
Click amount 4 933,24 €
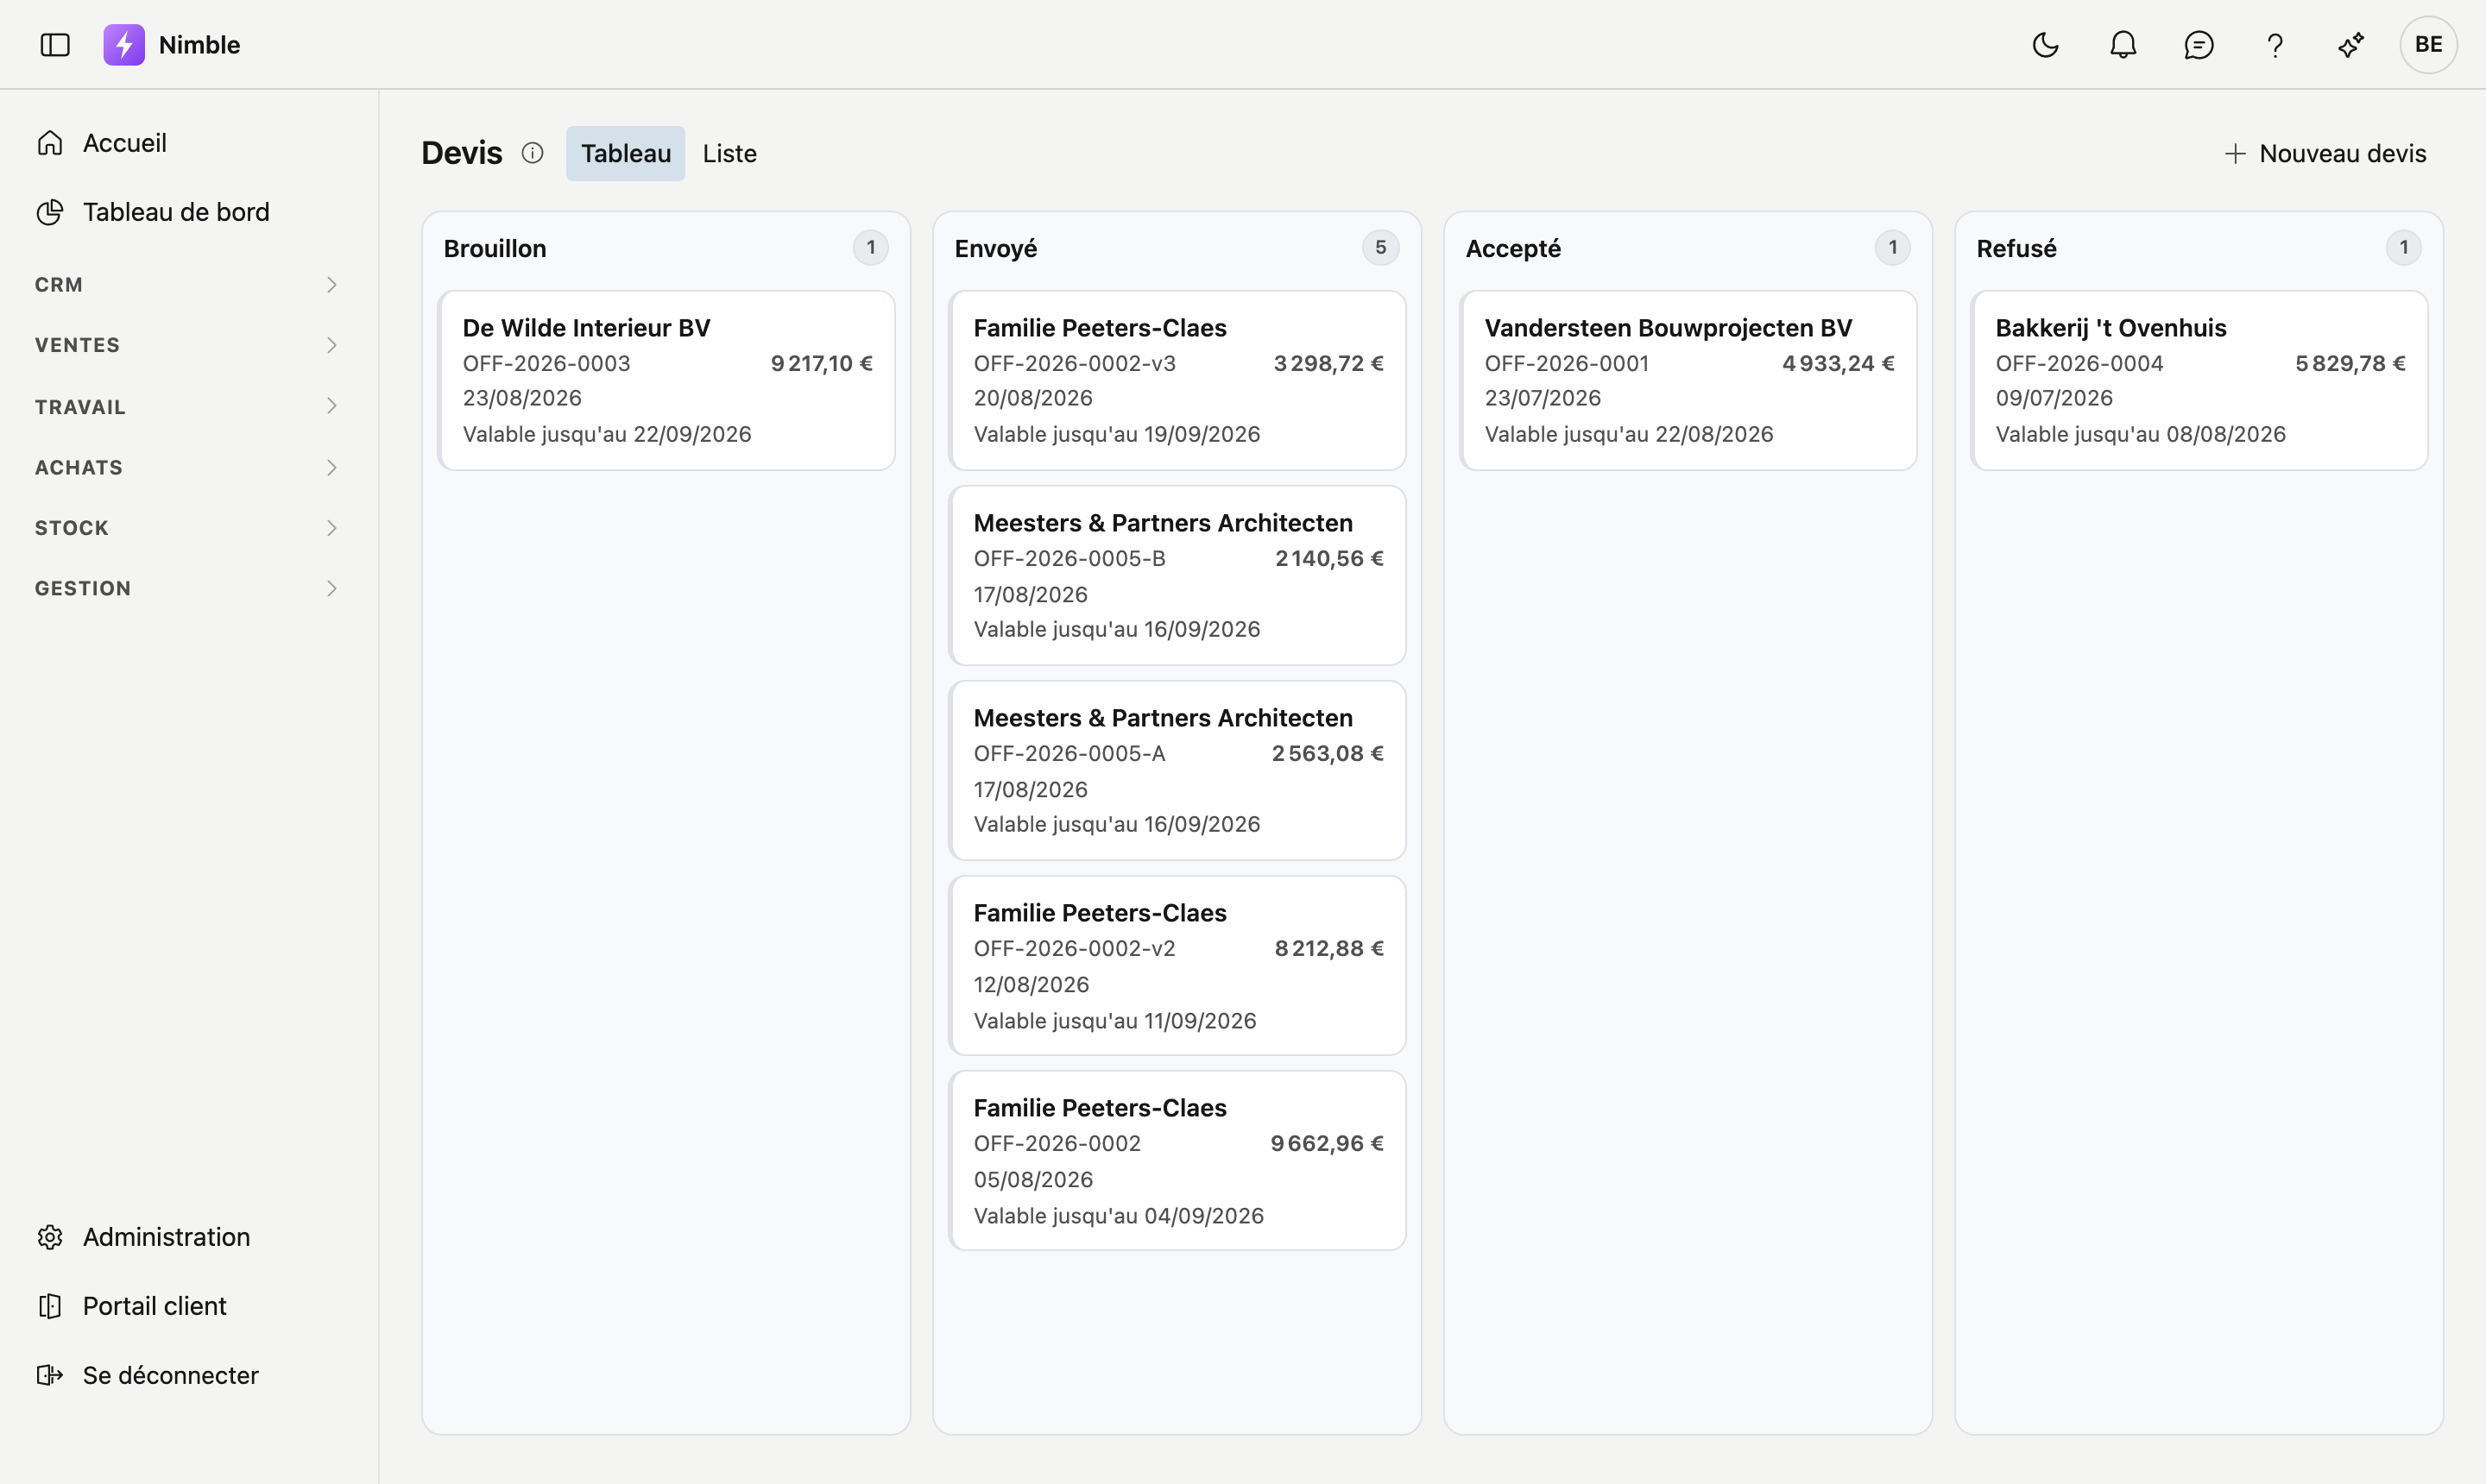tap(1839, 363)
